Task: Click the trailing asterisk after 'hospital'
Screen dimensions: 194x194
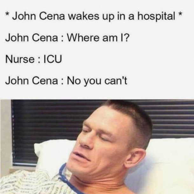Action: pyautogui.click(x=181, y=14)
